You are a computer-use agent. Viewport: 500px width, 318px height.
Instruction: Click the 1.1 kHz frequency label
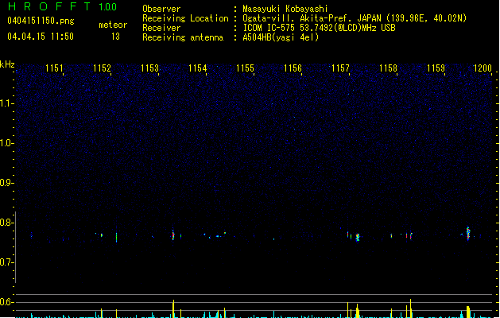pos(7,103)
